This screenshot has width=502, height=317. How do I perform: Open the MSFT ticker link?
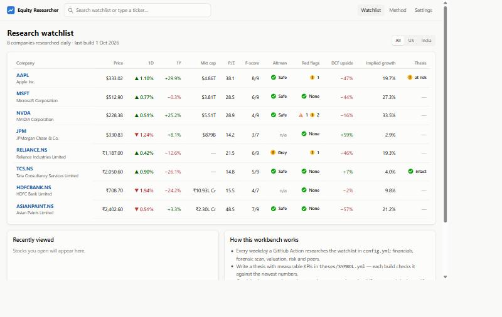tap(23, 93)
